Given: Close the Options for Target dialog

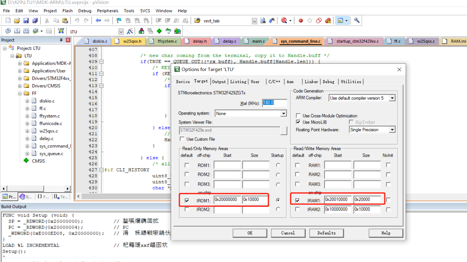Looking at the screenshot, I should pyautogui.click(x=399, y=69).
